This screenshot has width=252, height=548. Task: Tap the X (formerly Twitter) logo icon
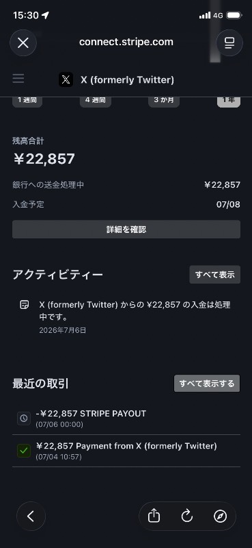tap(66, 79)
